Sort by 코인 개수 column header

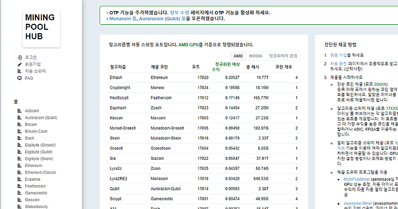tap(284, 67)
